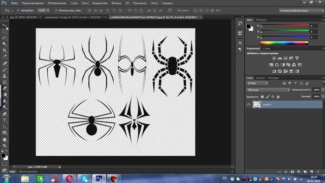
Task: Select the Pen tool
Action: (5, 114)
